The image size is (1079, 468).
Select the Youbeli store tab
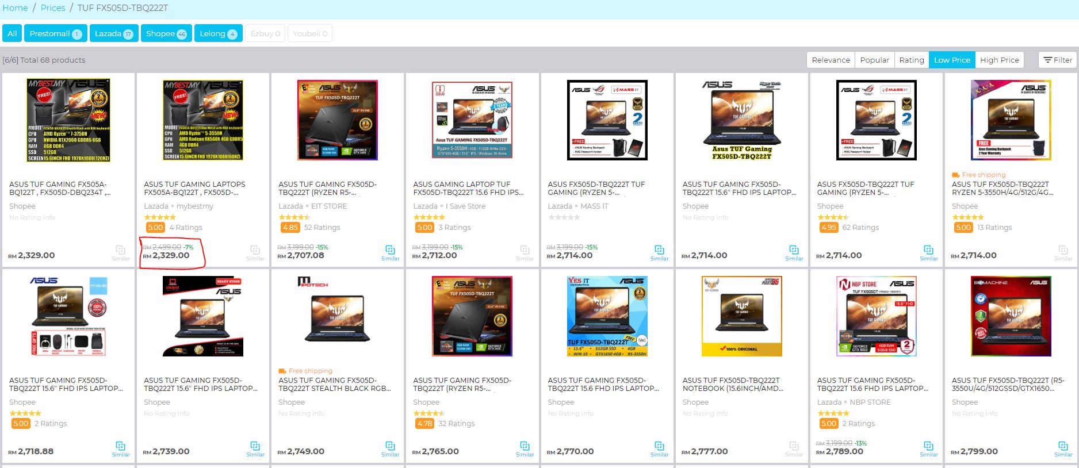[310, 33]
